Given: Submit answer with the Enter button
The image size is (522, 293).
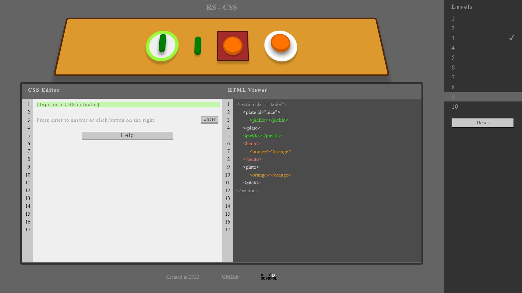Looking at the screenshot, I should coord(210,120).
